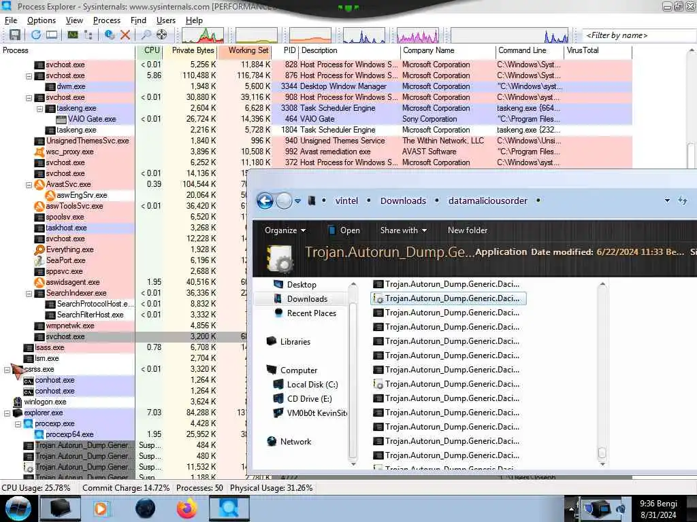This screenshot has height=522, width=697.
Task: Open the Process menu
Action: (107, 20)
